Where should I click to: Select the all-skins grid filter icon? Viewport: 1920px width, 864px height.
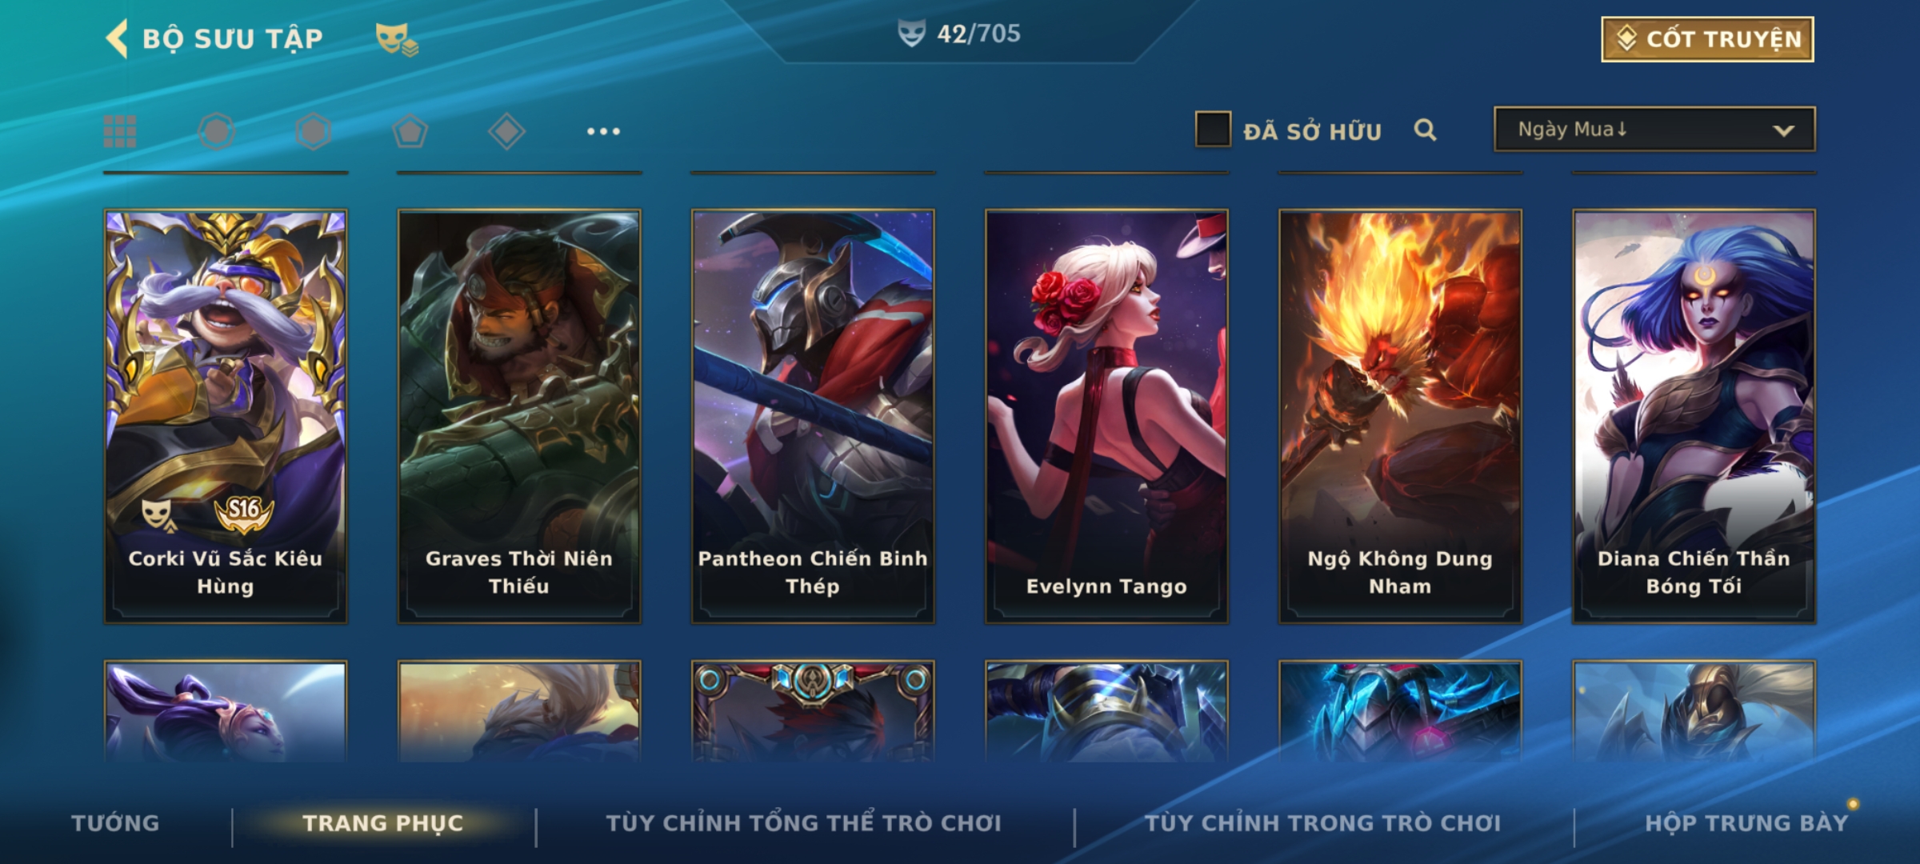coord(120,131)
